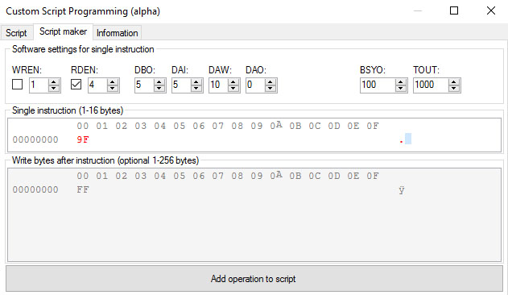Click the BSYO value field
The image size is (508, 295).
coord(377,85)
